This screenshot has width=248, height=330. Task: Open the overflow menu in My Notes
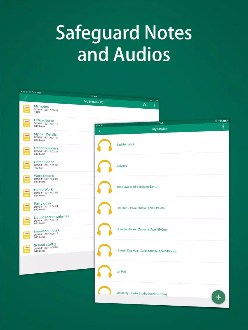coord(155,106)
